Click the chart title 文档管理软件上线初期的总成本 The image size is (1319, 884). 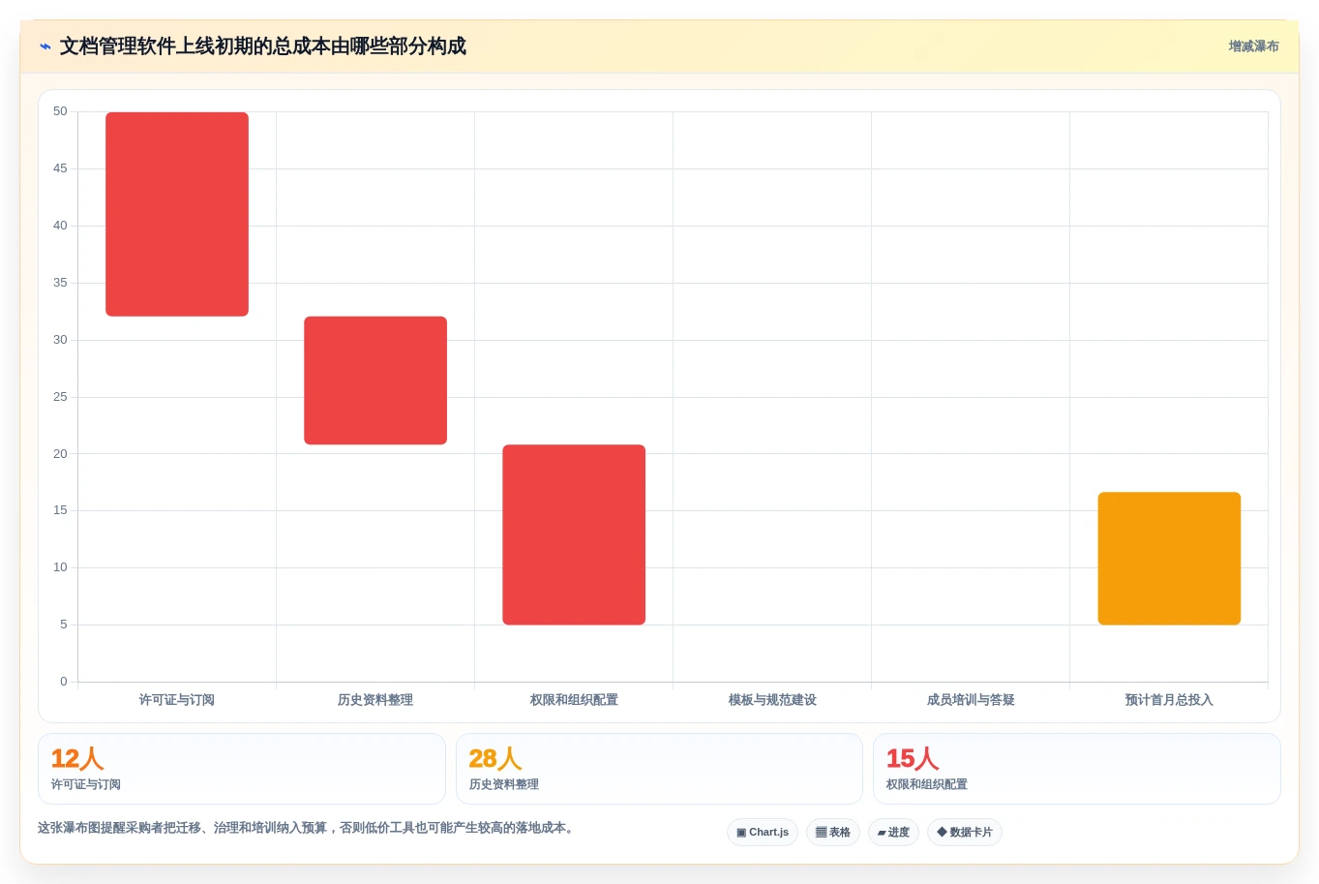263,46
